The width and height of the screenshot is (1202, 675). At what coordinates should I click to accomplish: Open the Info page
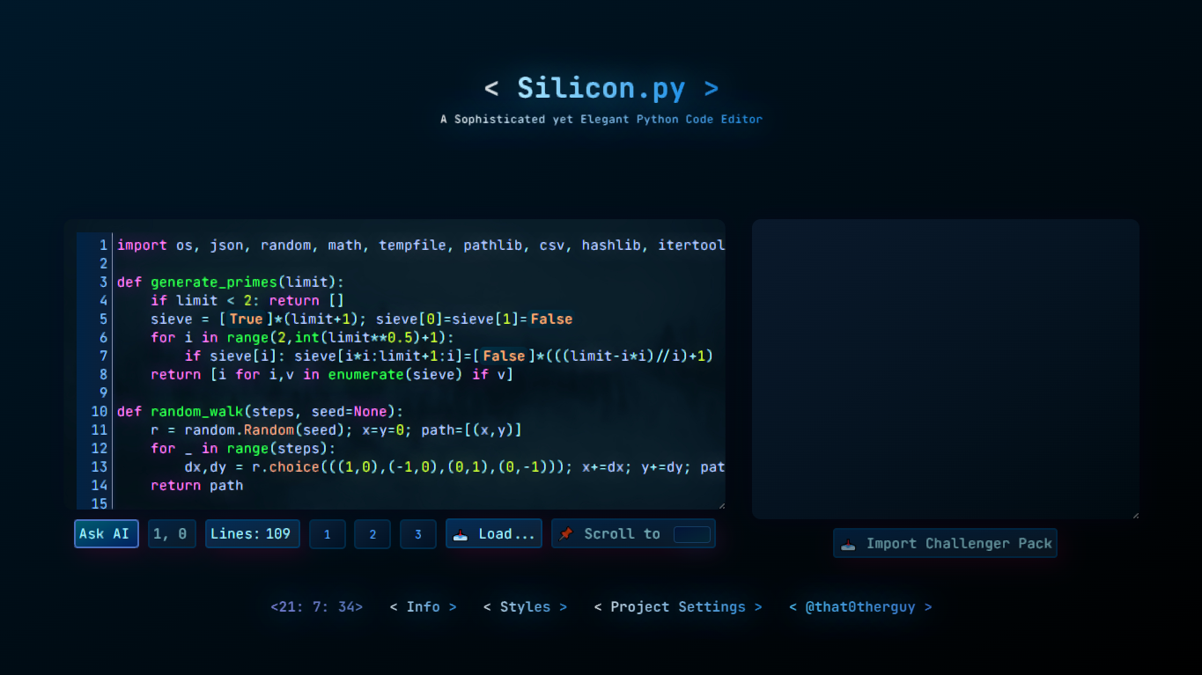click(x=424, y=606)
